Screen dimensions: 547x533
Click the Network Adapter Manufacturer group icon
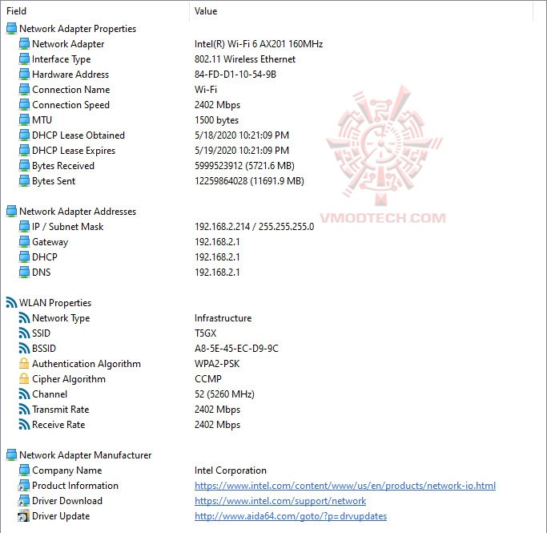[11, 454]
